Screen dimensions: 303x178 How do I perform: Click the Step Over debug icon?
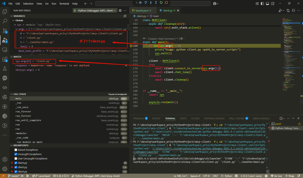(x=146, y=3)
